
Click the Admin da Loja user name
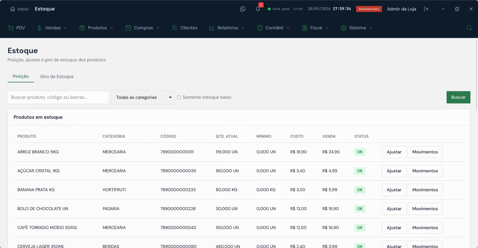click(x=401, y=9)
